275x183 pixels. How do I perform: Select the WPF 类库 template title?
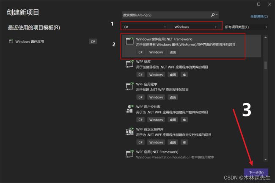point(143,62)
